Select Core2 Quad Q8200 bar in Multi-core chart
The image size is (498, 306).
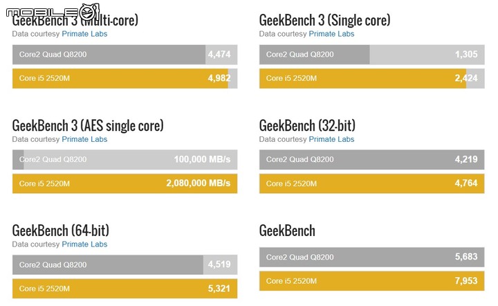pyautogui.click(x=124, y=54)
